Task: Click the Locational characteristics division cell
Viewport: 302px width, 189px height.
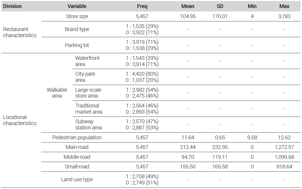Action: (20, 120)
